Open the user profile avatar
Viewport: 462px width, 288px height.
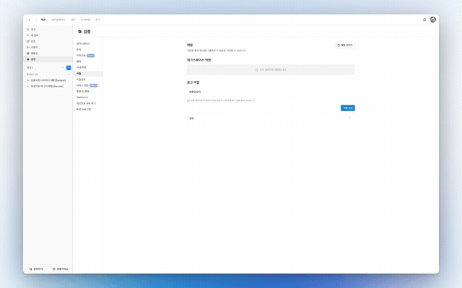coord(433,19)
